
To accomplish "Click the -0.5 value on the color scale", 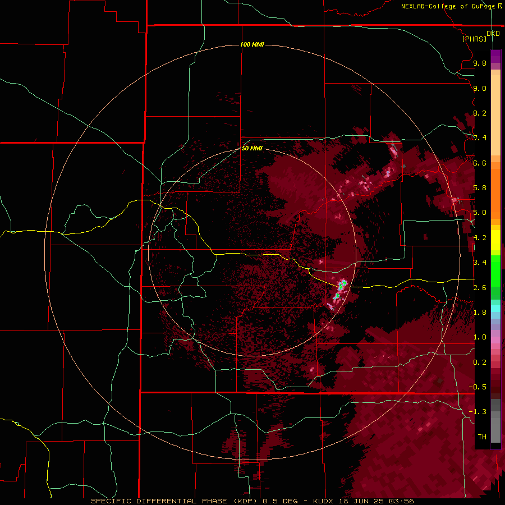I will [478, 387].
